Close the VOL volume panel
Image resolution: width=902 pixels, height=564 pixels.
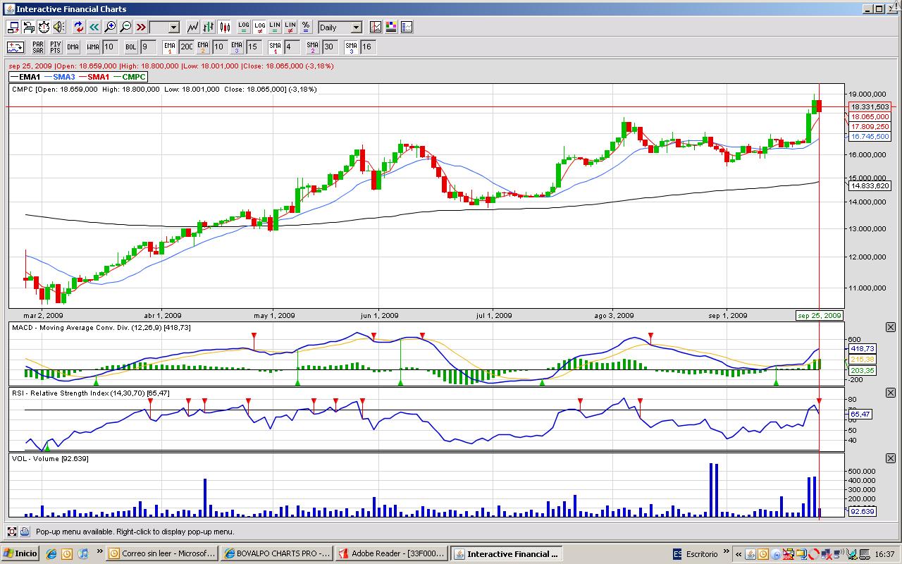pyautogui.click(x=890, y=459)
